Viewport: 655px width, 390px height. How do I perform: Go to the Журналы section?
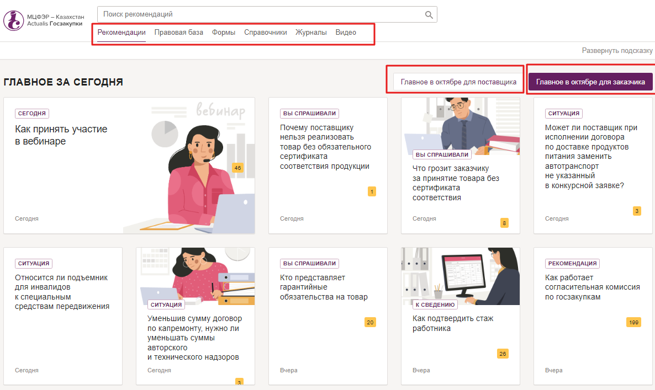(311, 33)
